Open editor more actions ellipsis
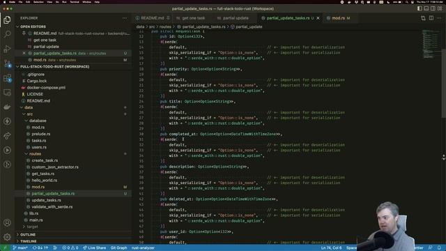Screen dimensions: 446x251 tap(439, 18)
